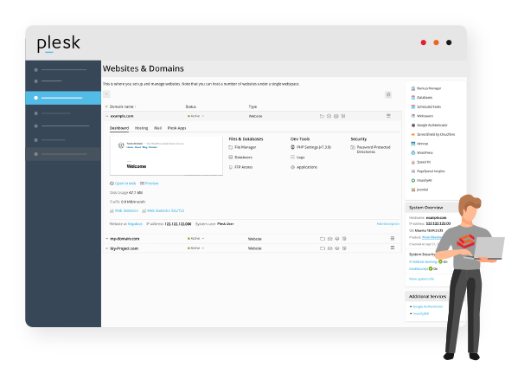This screenshot has width=505, height=367.
Task: Click the ModSecurity link
Action: click(x=419, y=268)
